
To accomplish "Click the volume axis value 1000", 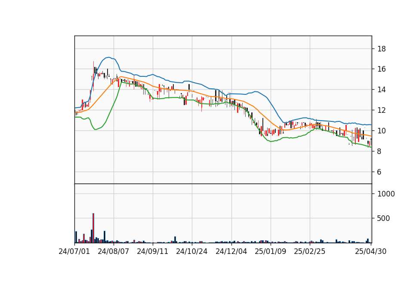I will click(386, 194).
